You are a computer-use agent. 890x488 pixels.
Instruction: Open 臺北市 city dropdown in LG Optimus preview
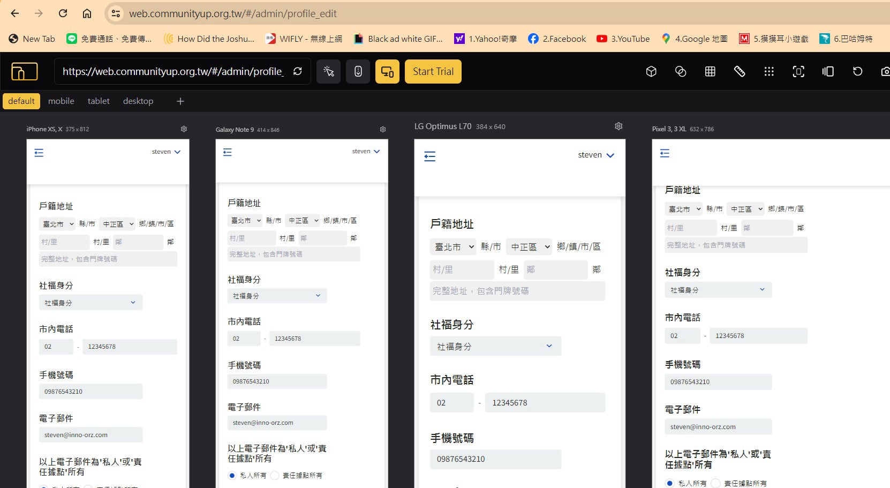[454, 247]
